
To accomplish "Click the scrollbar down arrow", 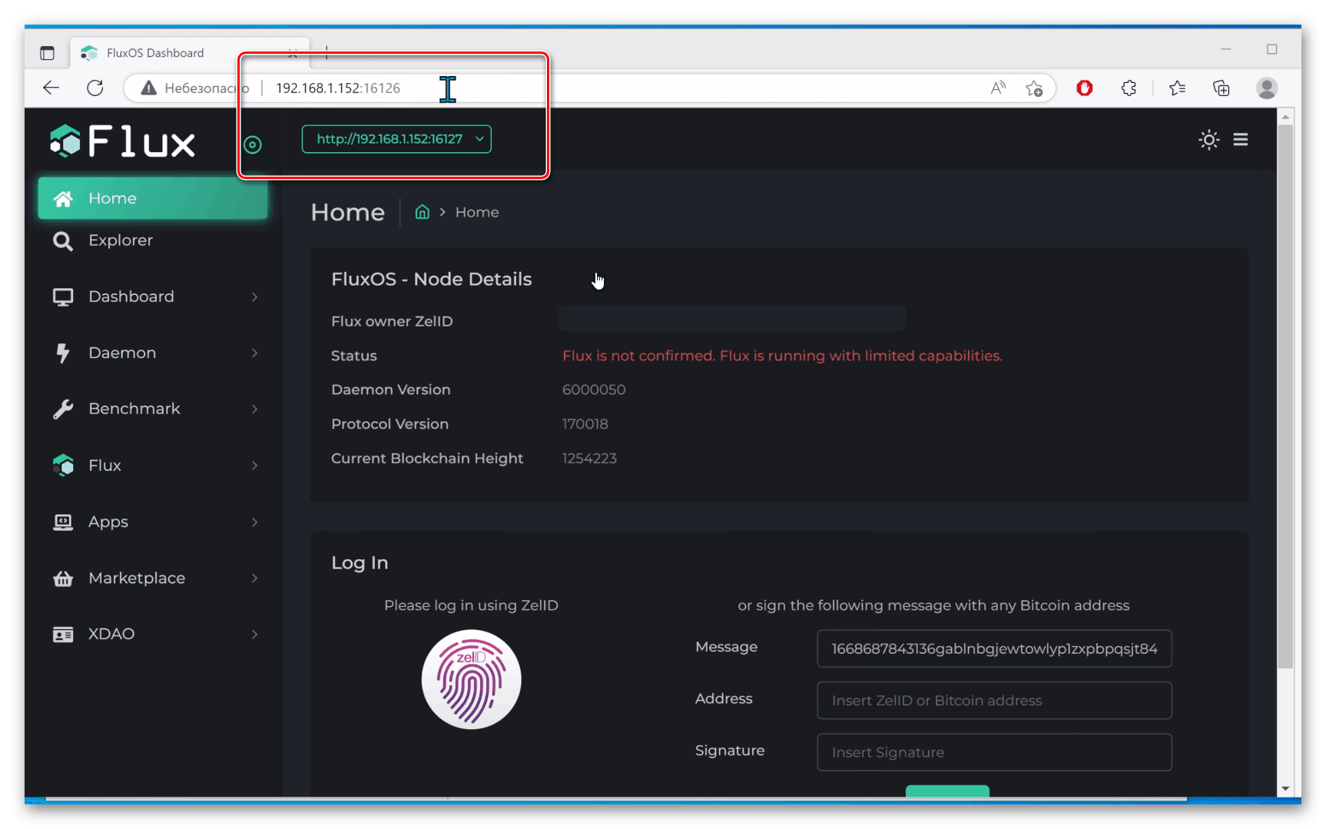I will (x=1285, y=789).
